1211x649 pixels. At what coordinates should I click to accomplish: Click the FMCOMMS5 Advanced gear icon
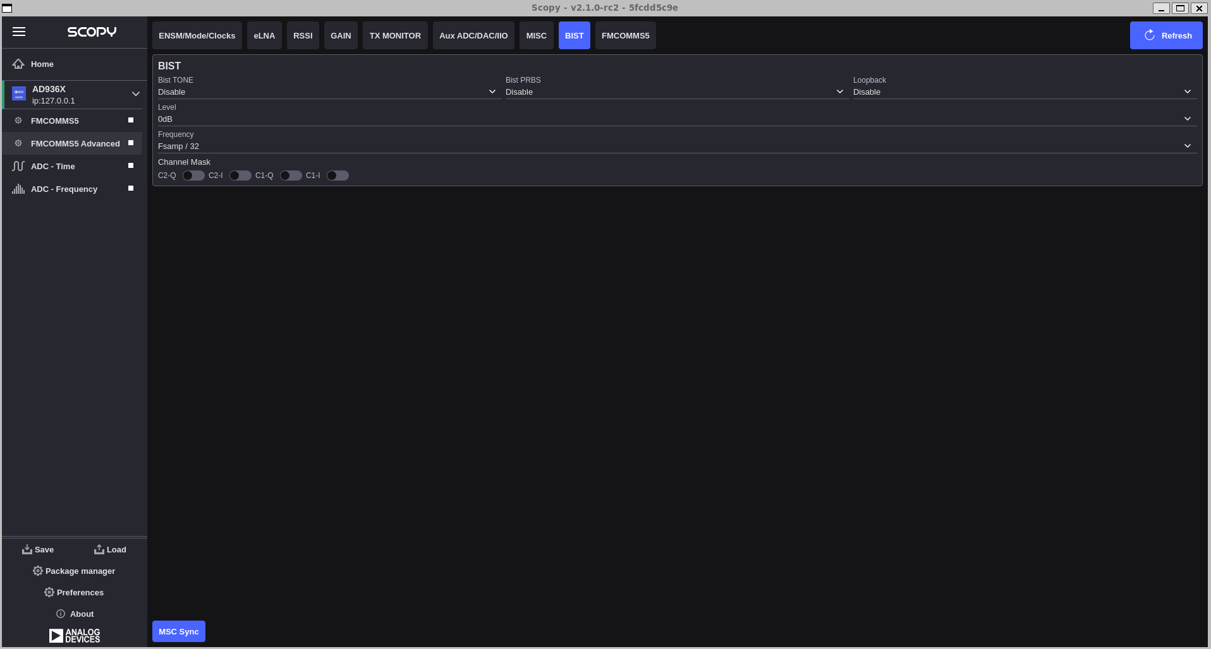click(18, 143)
